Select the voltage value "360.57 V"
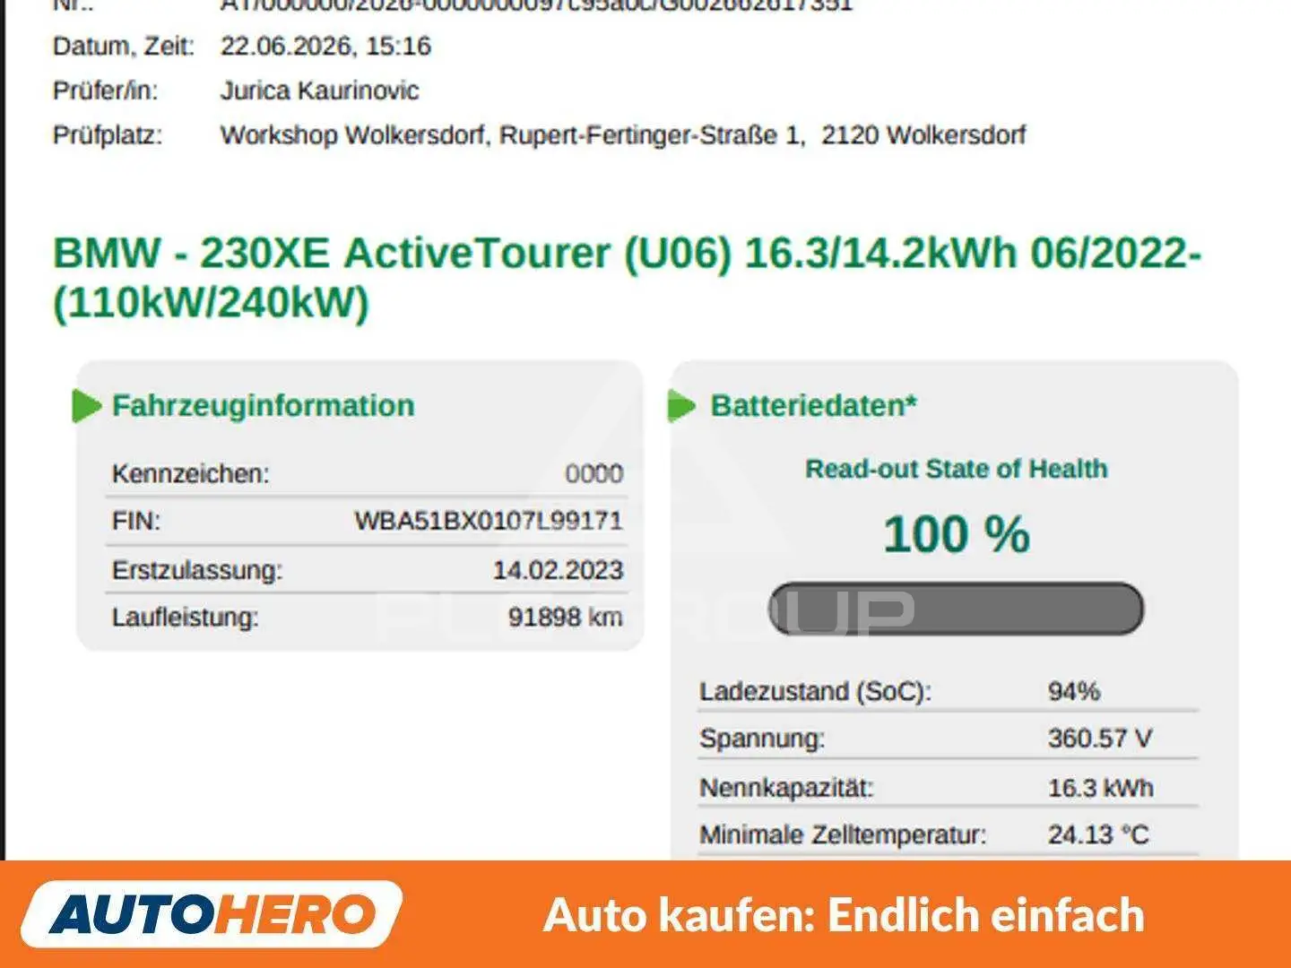 click(x=1100, y=739)
